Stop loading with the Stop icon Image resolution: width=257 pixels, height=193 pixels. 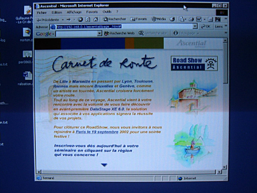[80, 20]
